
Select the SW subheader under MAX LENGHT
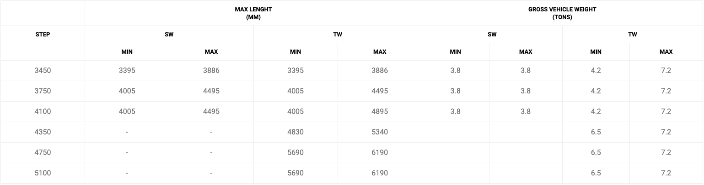169,34
